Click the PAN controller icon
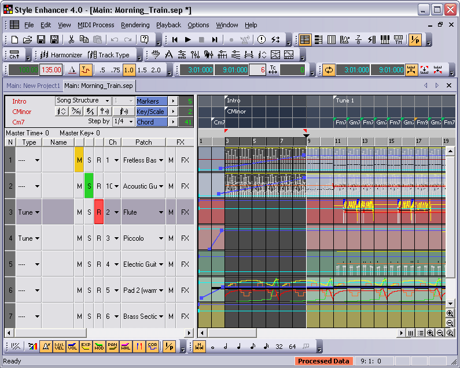This screenshot has width=460, height=368. [112, 346]
